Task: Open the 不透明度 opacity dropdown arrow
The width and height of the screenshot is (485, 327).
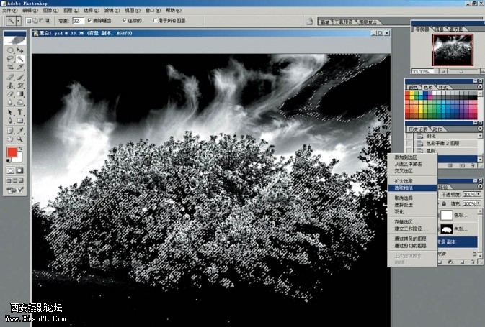Action: click(x=478, y=195)
